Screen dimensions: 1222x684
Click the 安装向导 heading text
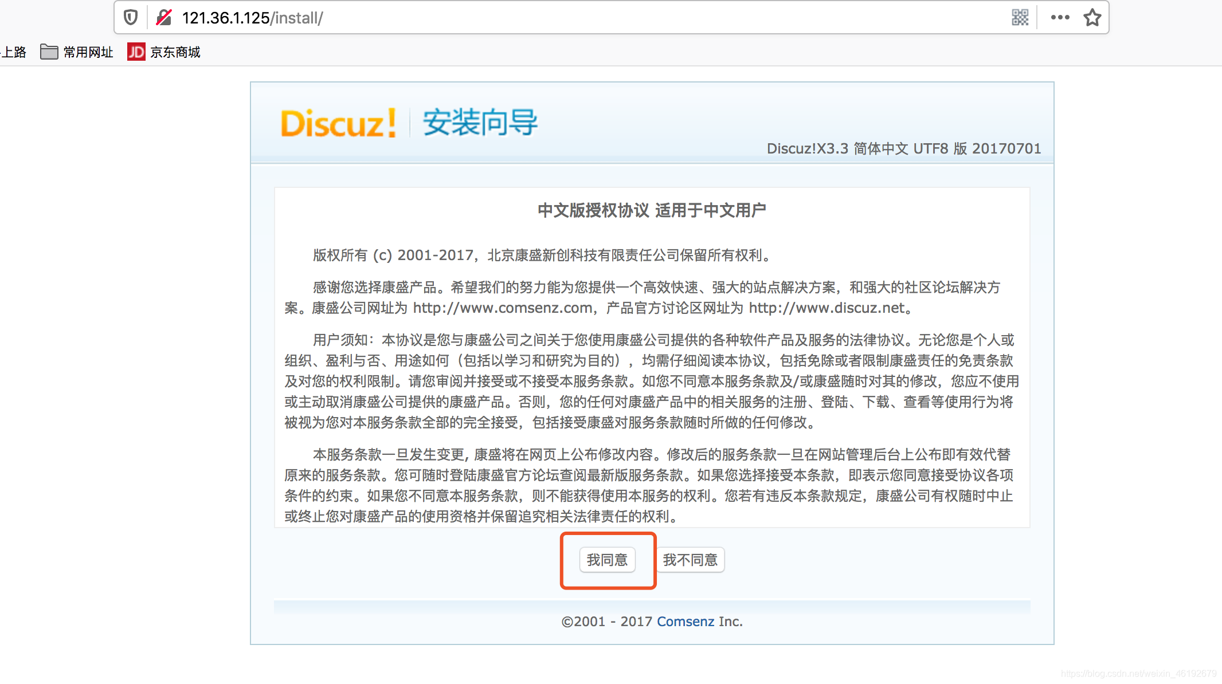[x=480, y=123]
